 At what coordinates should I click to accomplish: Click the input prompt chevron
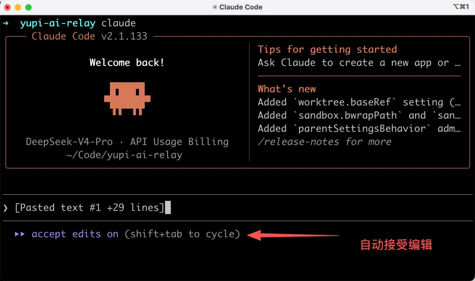tap(5, 208)
